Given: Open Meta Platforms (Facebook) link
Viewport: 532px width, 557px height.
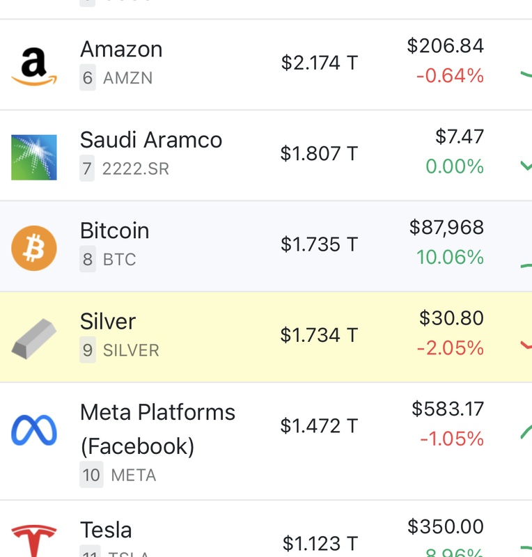Looking at the screenshot, I should tap(157, 429).
